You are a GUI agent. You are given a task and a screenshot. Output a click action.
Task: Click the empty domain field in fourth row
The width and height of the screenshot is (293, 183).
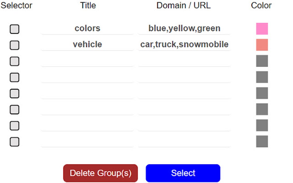pyautogui.click(x=184, y=77)
